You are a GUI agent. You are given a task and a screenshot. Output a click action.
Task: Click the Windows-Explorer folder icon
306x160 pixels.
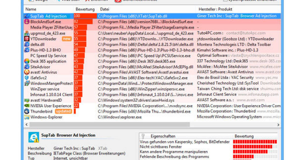coord(27,117)
